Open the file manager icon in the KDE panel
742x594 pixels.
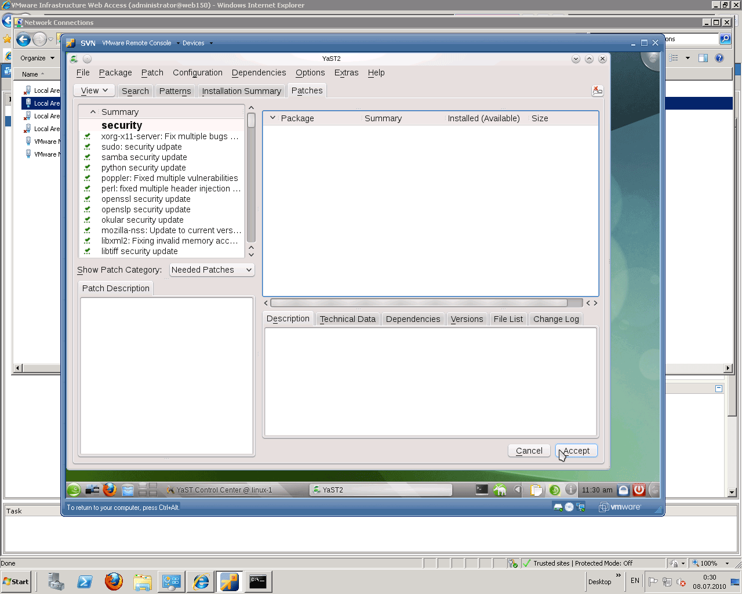[128, 490]
